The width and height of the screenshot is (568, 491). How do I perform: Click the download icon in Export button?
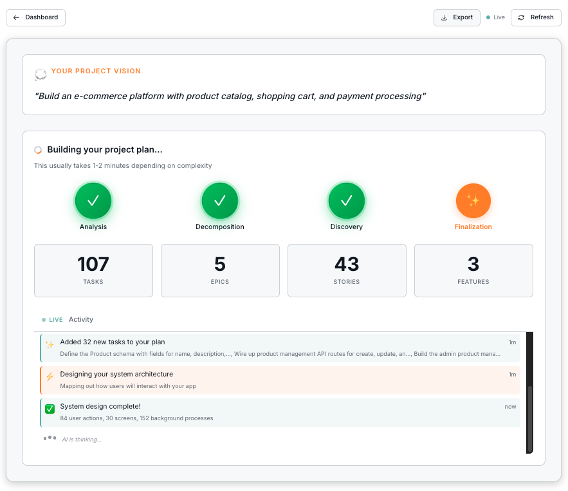(444, 17)
